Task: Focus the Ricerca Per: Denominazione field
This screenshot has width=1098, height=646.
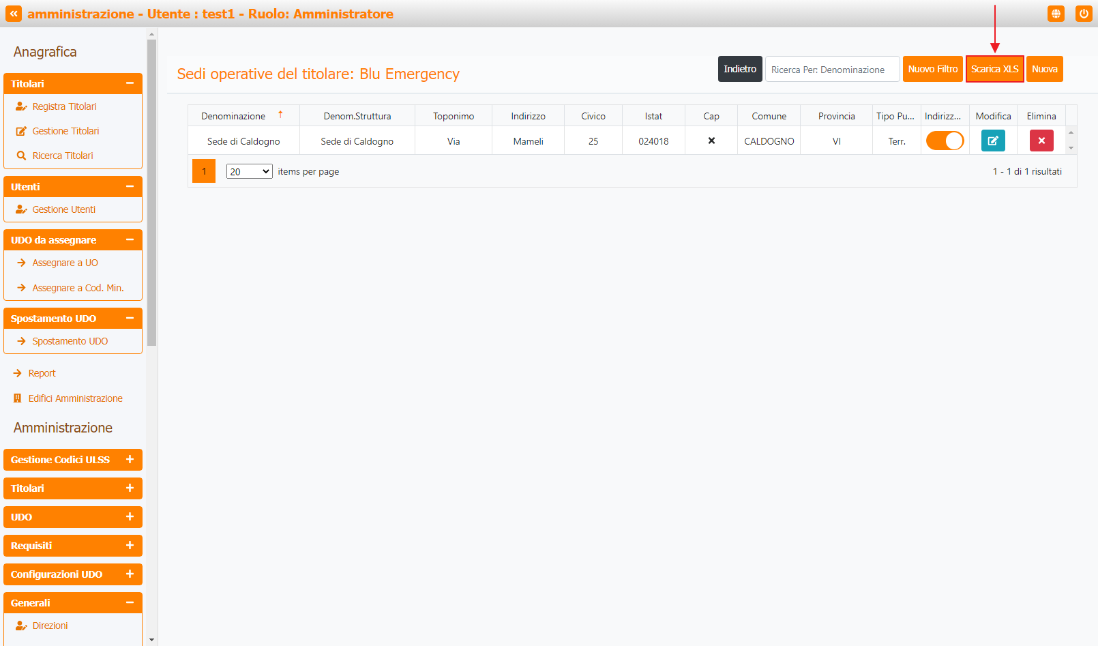Action: click(x=833, y=69)
